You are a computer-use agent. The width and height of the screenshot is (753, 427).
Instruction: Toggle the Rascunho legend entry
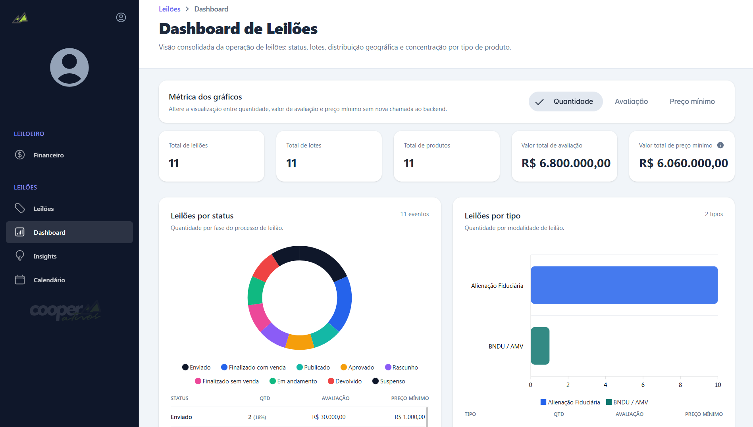click(401, 368)
